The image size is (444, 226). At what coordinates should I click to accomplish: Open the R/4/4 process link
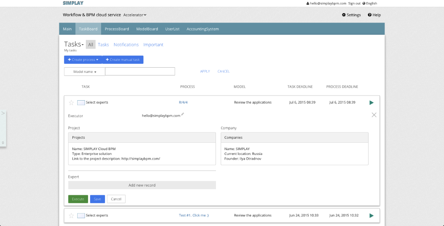tap(183, 102)
